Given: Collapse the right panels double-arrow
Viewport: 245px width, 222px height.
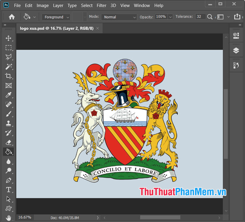Looking at the screenshot, I should pos(240,25).
